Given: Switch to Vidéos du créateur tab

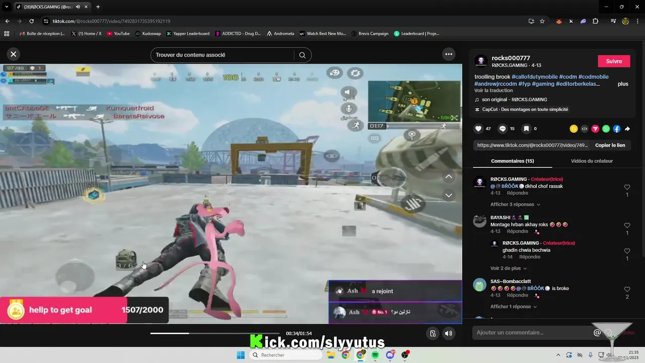Looking at the screenshot, I should pos(592,161).
